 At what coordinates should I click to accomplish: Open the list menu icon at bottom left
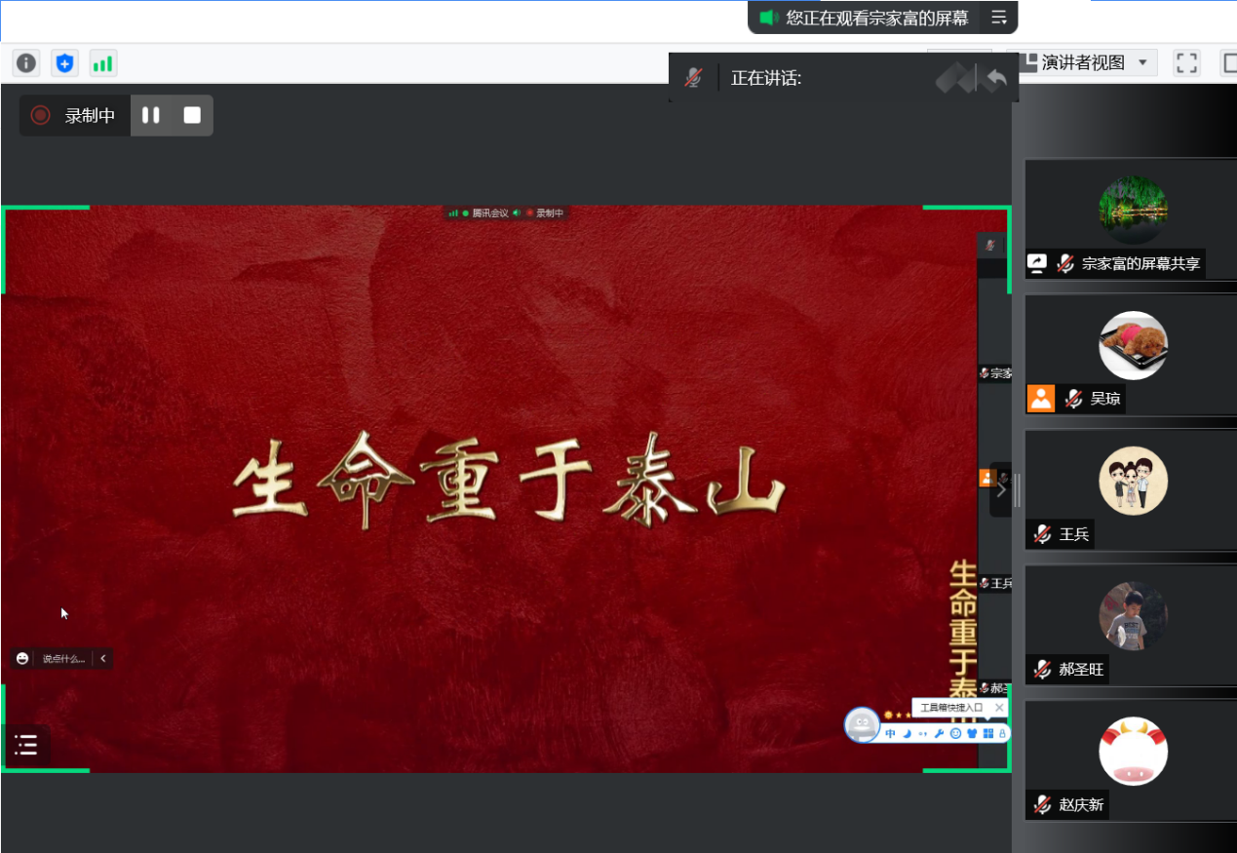point(26,746)
